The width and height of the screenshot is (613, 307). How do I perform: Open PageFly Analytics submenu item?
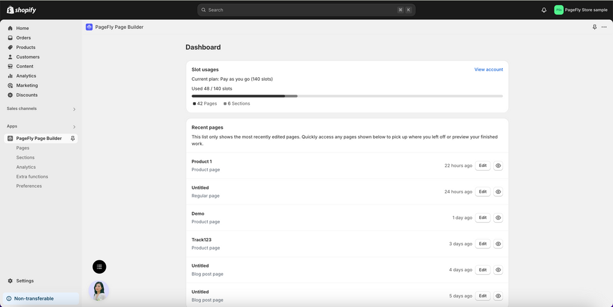[x=26, y=167]
